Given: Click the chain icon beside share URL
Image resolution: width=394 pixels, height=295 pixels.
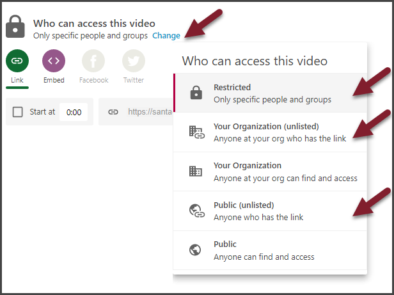Looking at the screenshot, I should click(x=113, y=112).
